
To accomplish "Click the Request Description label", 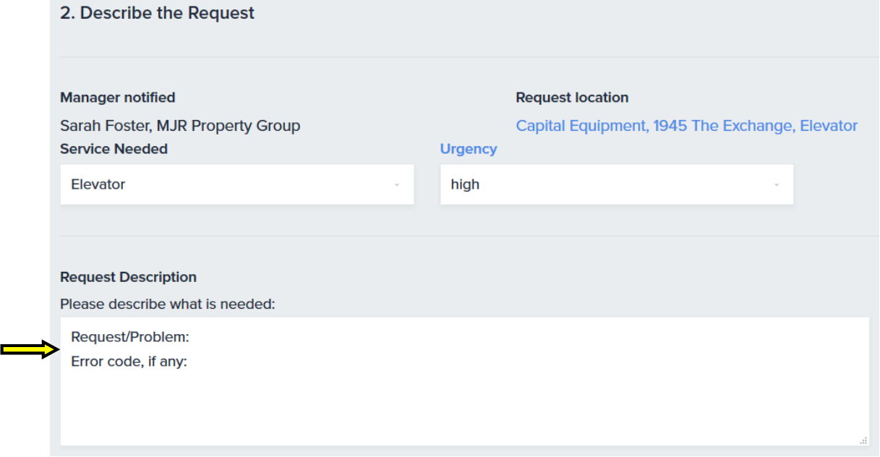I will pyautogui.click(x=128, y=277).
